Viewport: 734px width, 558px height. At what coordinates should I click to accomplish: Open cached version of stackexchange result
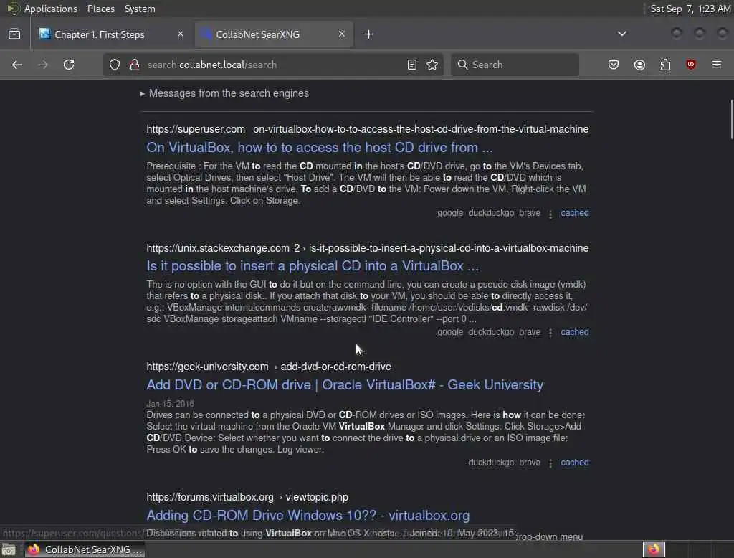tap(575, 331)
